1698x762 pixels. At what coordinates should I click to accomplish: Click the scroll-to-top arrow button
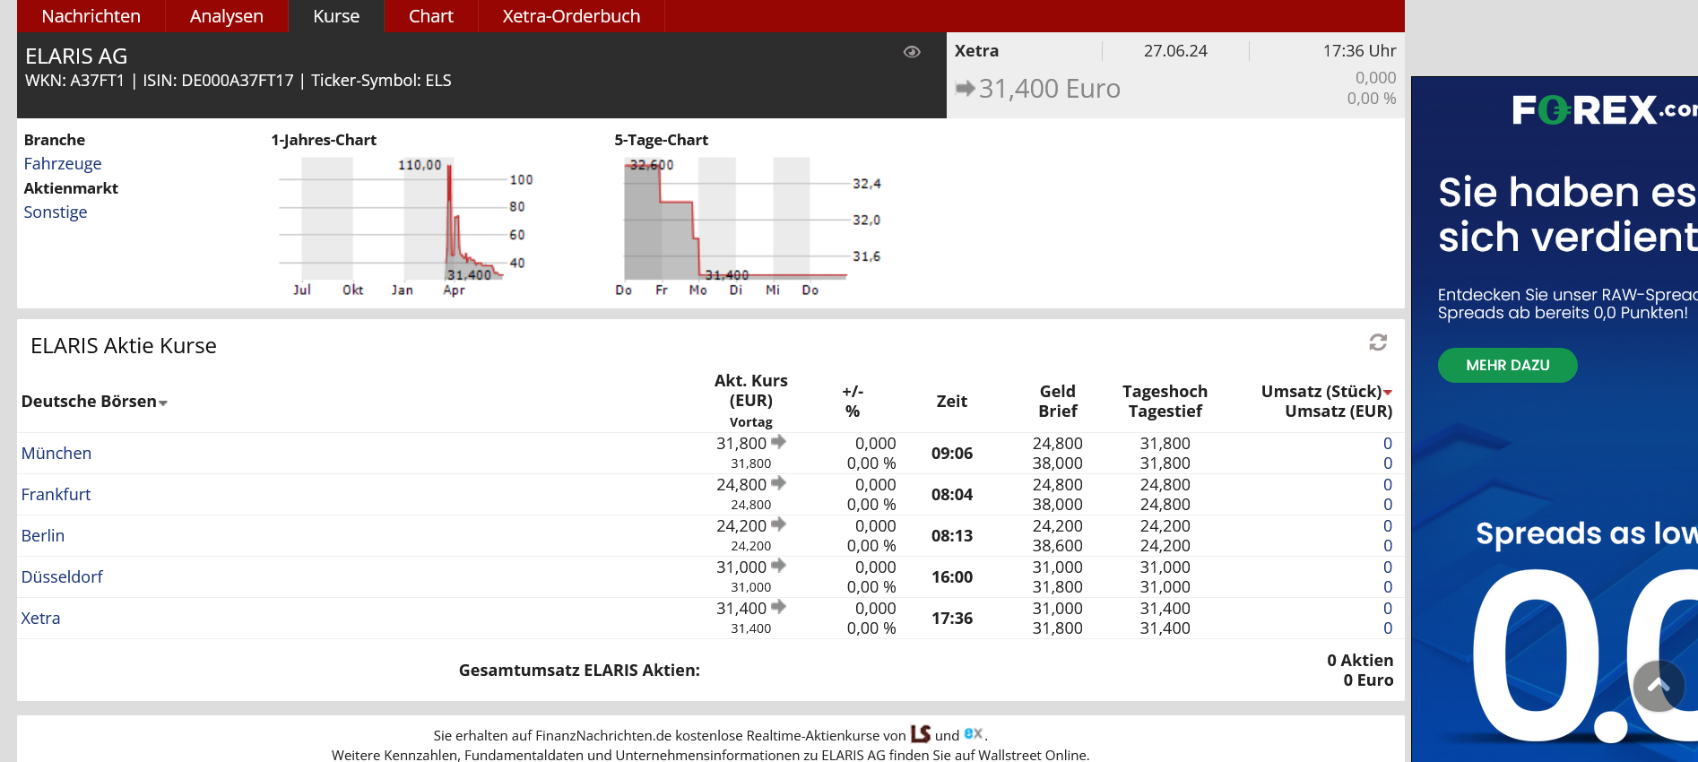pos(1658,686)
